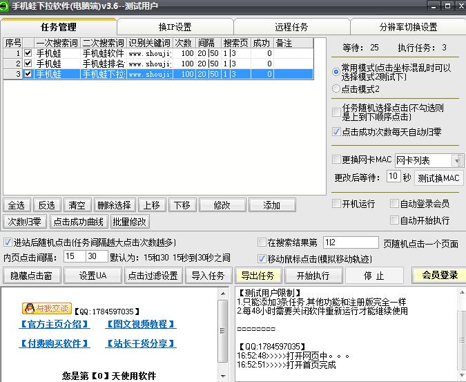Click the QQ 与我交谈 chat icon
466x382 pixels.
click(x=47, y=308)
